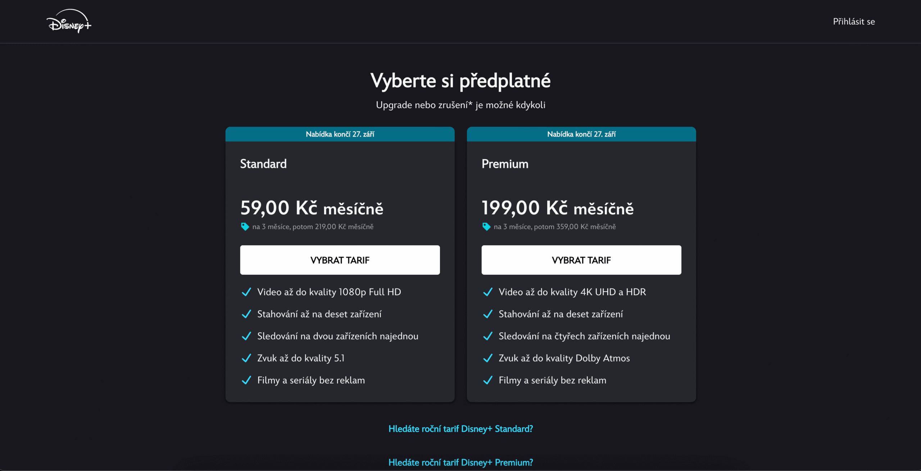Click the Premium plan price tag icon

(486, 227)
